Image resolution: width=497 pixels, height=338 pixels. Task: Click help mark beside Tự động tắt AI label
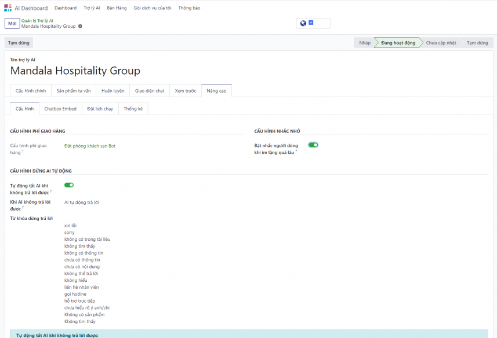click(x=50, y=191)
